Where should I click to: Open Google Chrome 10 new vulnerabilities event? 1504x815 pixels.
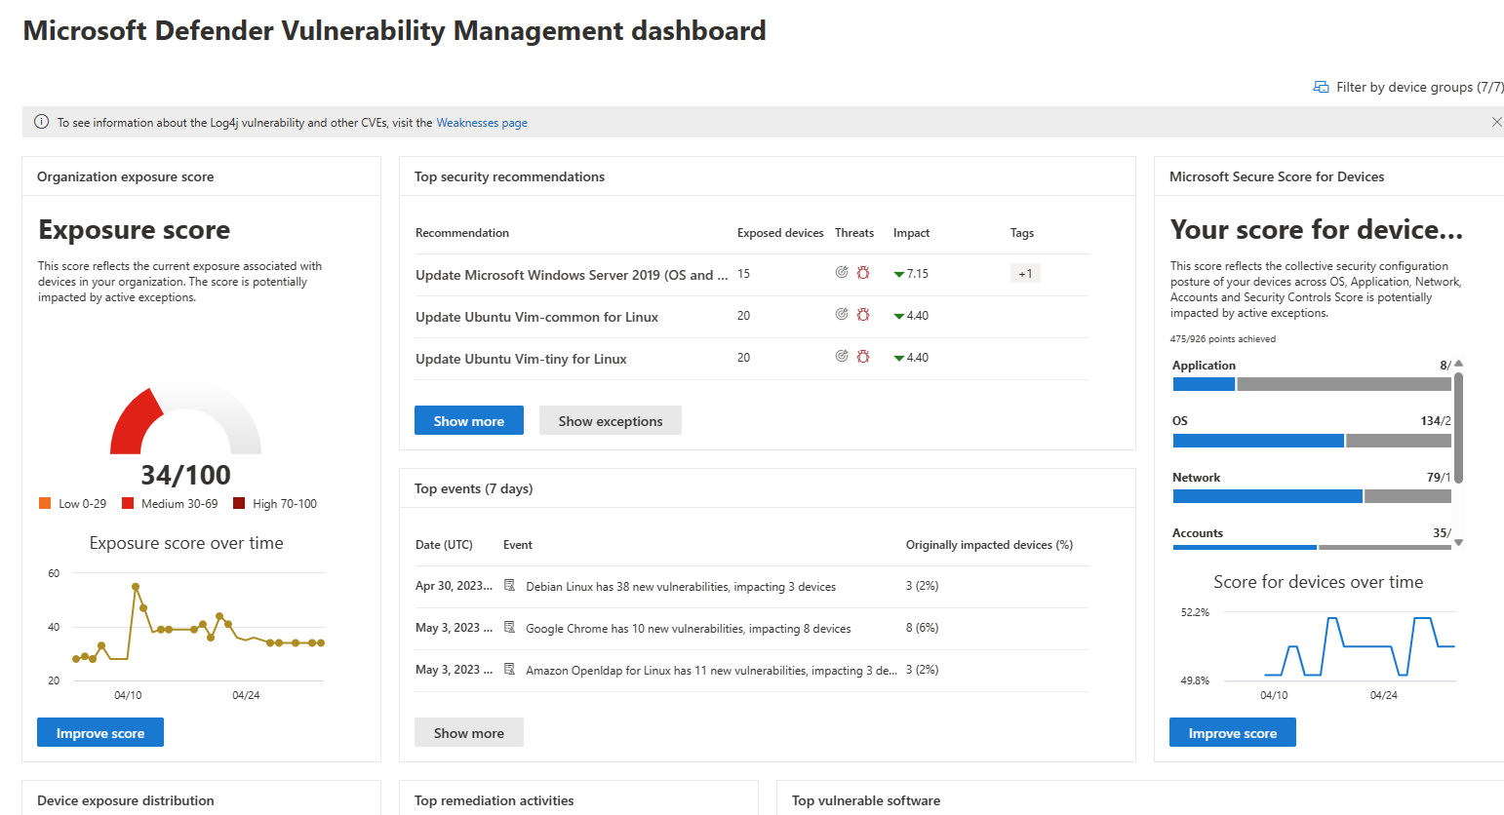(x=689, y=629)
